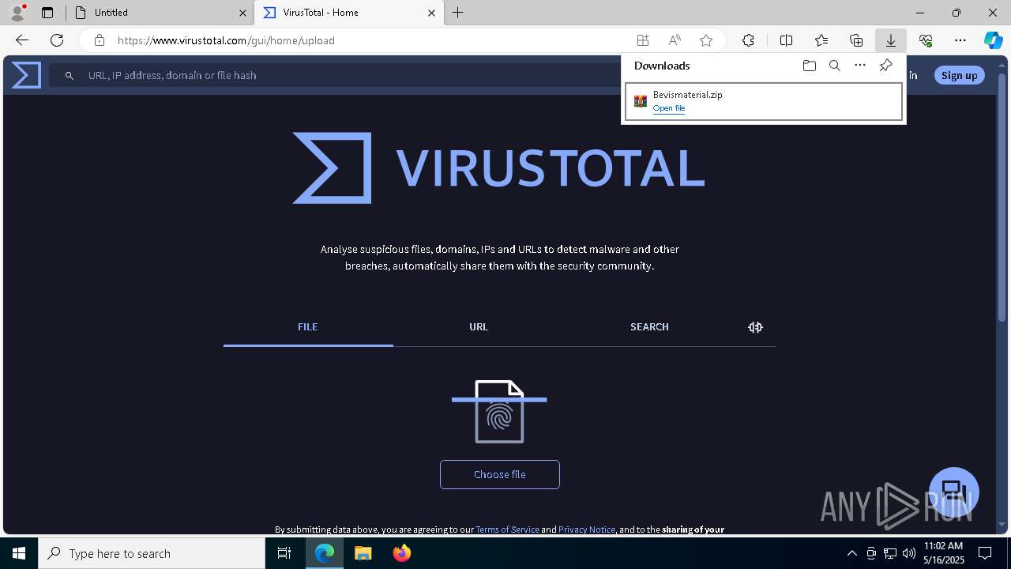Click the Bevismaterial.zip file name
This screenshot has height=569, width=1011.
tap(687, 95)
